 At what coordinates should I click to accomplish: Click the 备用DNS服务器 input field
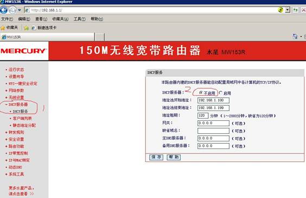coord(213,146)
